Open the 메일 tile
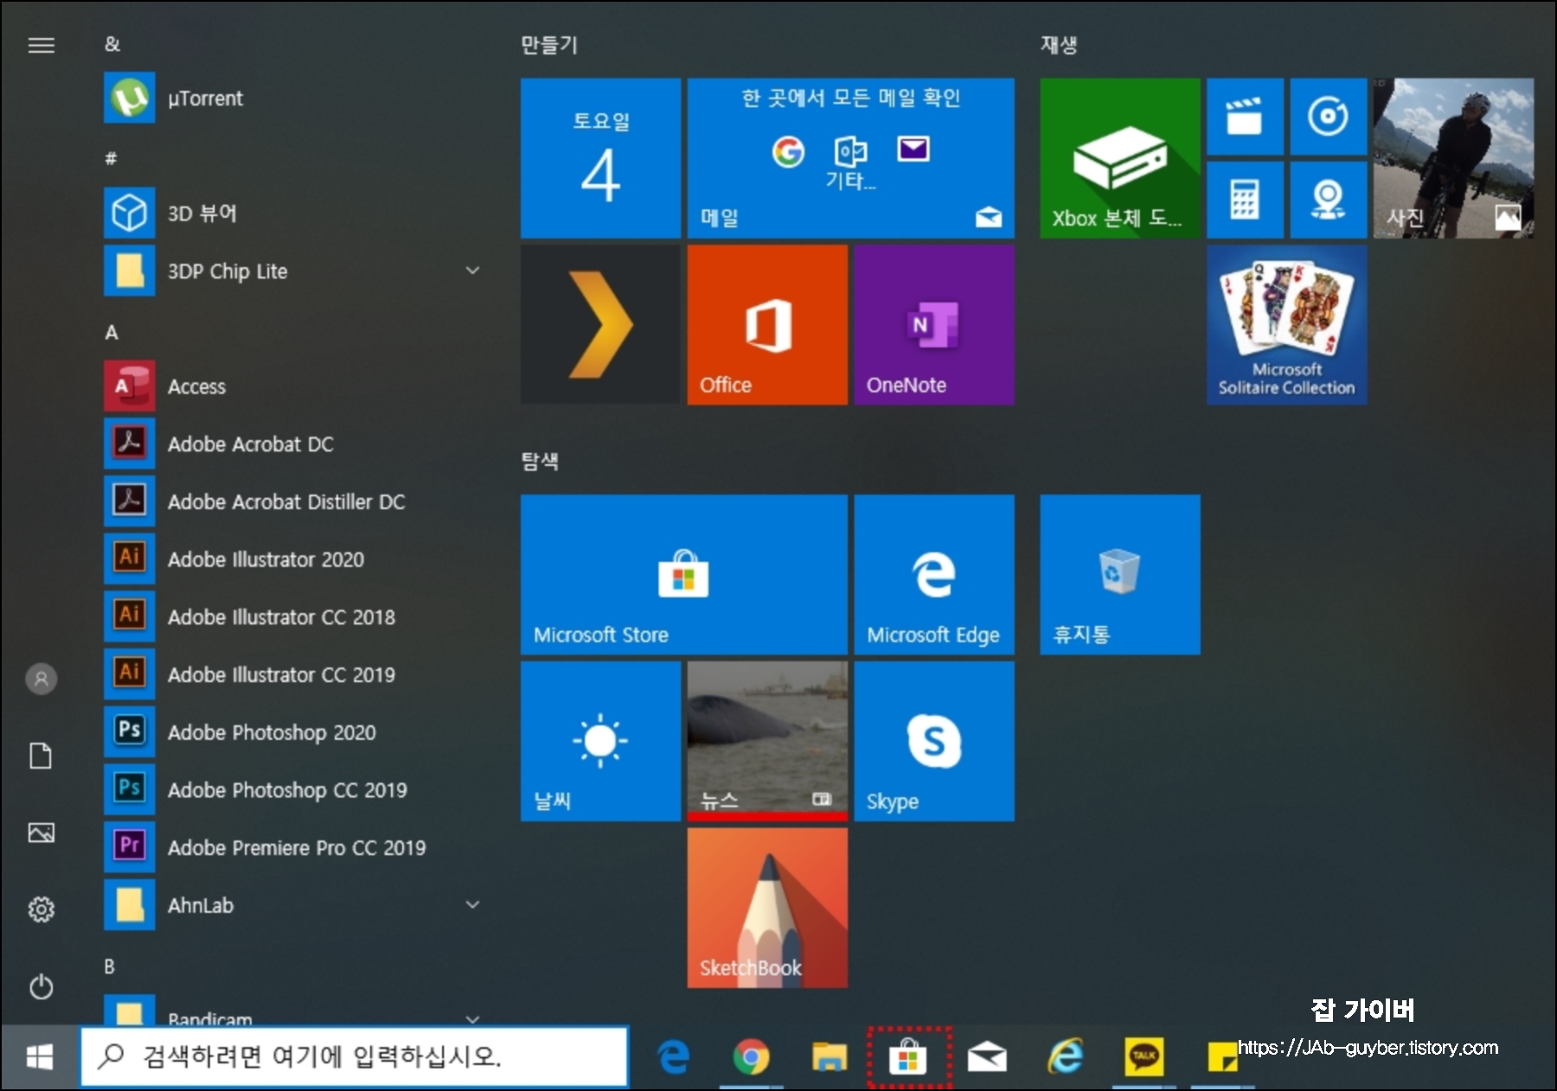Viewport: 1557px width, 1091px height. 851,158
